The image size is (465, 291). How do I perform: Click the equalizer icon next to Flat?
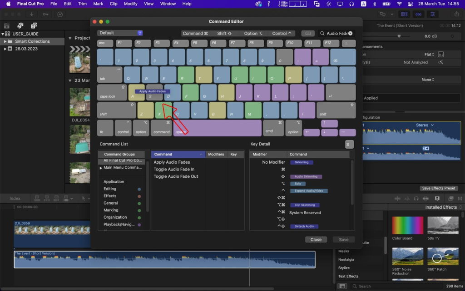[440, 55]
